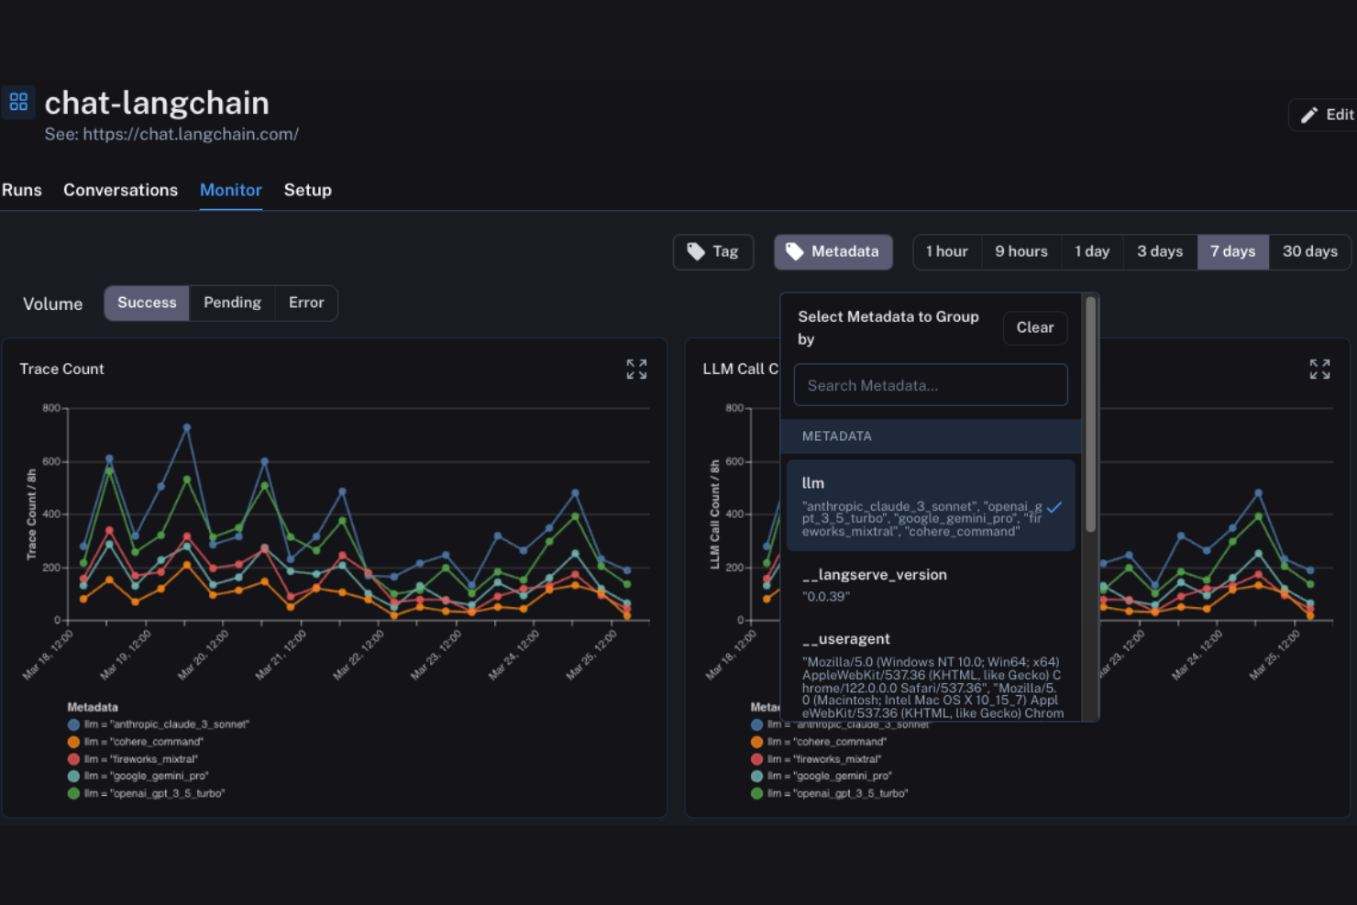Screen dimensions: 1357x905
Task: Click the Mar 18, 12:00 label on Trace Count axis
Action: pos(48,655)
